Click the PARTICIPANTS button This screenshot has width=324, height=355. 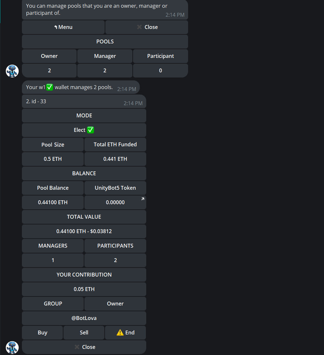(x=115, y=246)
